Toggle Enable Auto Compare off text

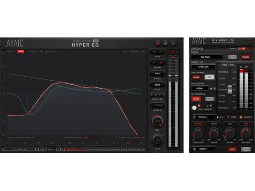[21, 138]
